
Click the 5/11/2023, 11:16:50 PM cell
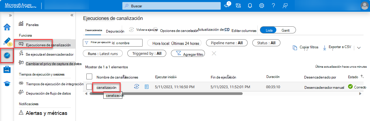[x=174, y=87]
